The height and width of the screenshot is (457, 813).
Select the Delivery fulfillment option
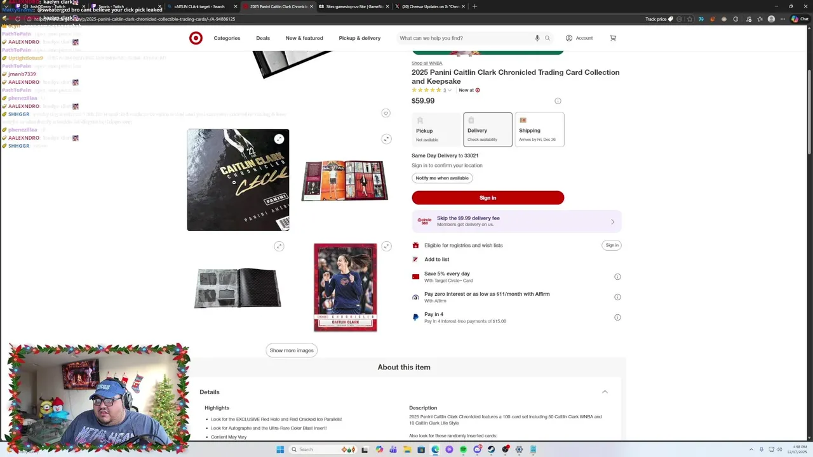pos(488,129)
